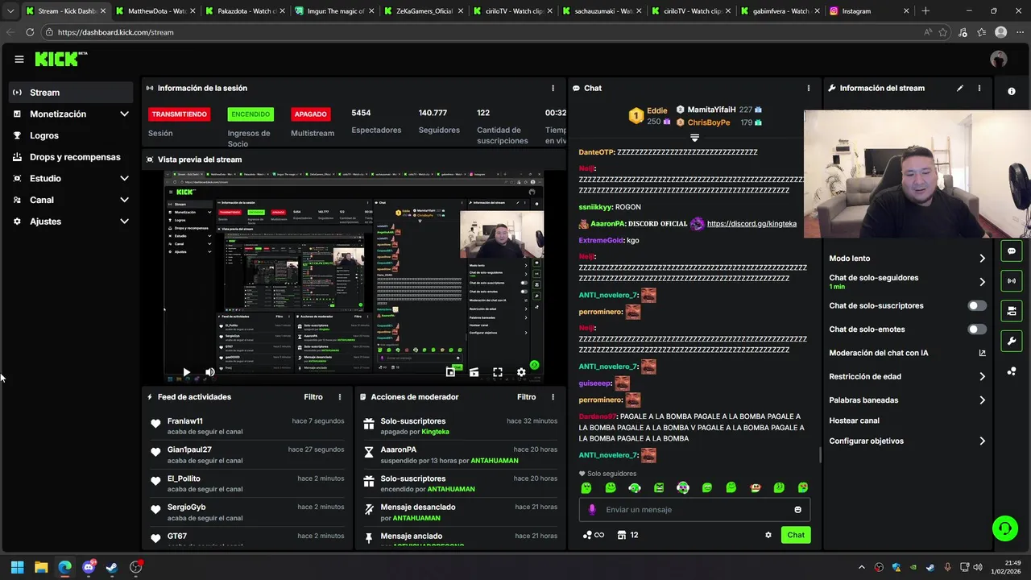Open stream information three-dot menu
Image resolution: width=1031 pixels, height=580 pixels.
[979, 88]
